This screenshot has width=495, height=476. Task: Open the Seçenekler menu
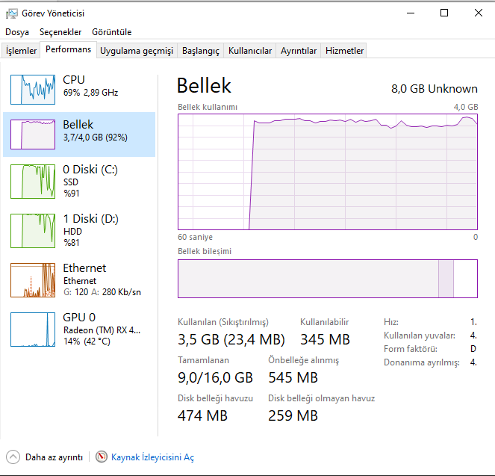(x=60, y=32)
